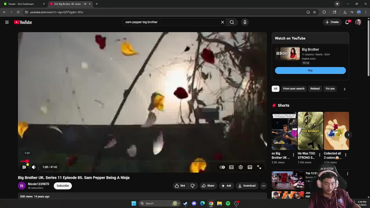Clear the search box with X
The height and width of the screenshot is (208, 370).
pyautogui.click(x=223, y=22)
